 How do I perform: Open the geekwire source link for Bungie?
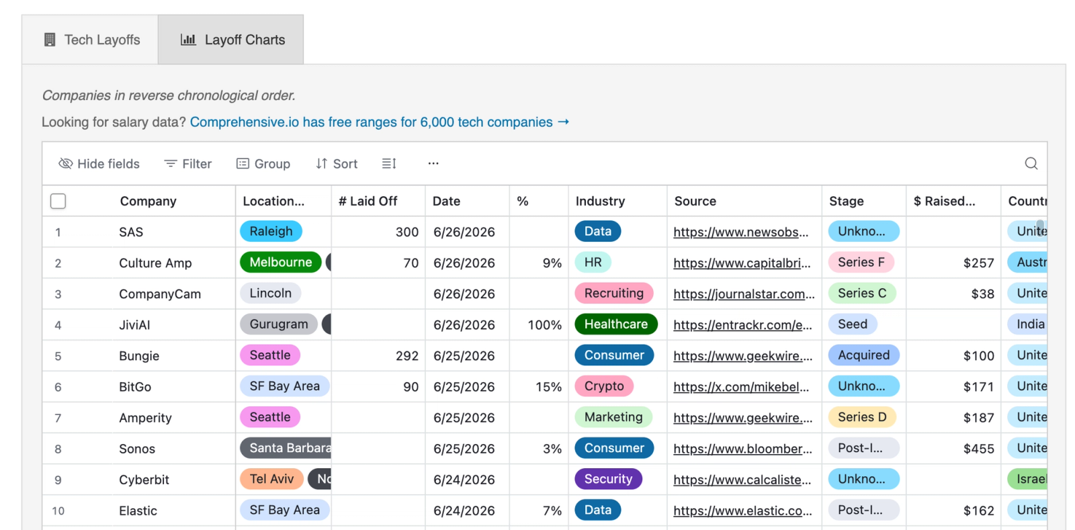(742, 355)
